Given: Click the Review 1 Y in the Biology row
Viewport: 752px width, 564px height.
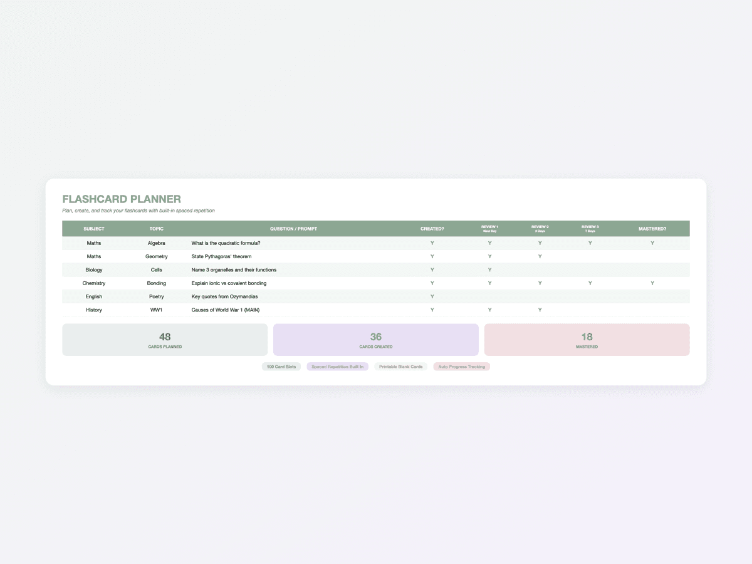Looking at the screenshot, I should (x=489, y=270).
